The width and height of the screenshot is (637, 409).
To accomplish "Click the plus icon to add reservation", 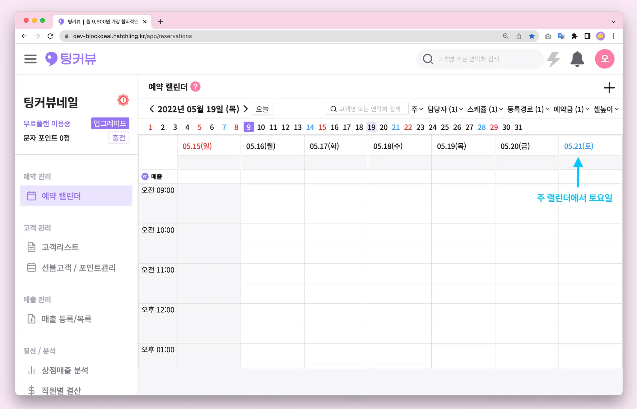I will pyautogui.click(x=609, y=88).
